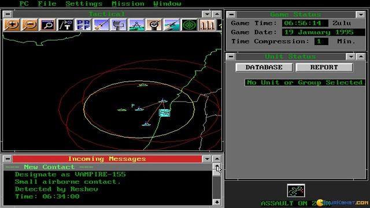Select the ship north of boxed group
Viewport: 370px width, 208px height.
163,101
